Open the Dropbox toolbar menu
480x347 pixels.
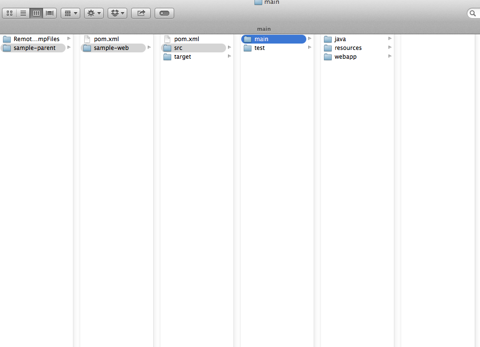pyautogui.click(x=117, y=13)
